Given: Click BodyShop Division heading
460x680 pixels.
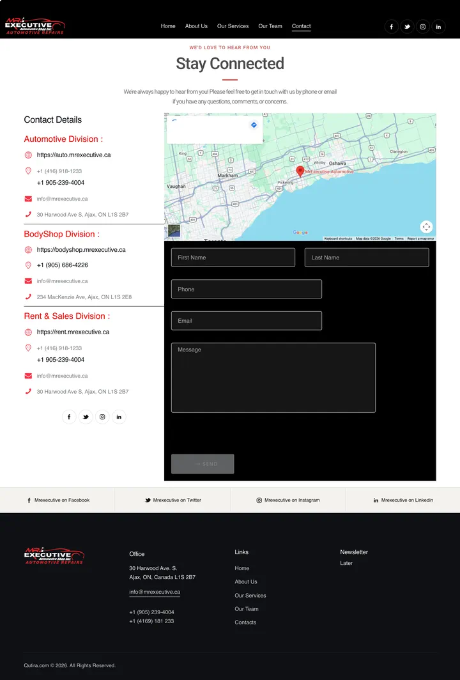Looking at the screenshot, I should 61,234.
